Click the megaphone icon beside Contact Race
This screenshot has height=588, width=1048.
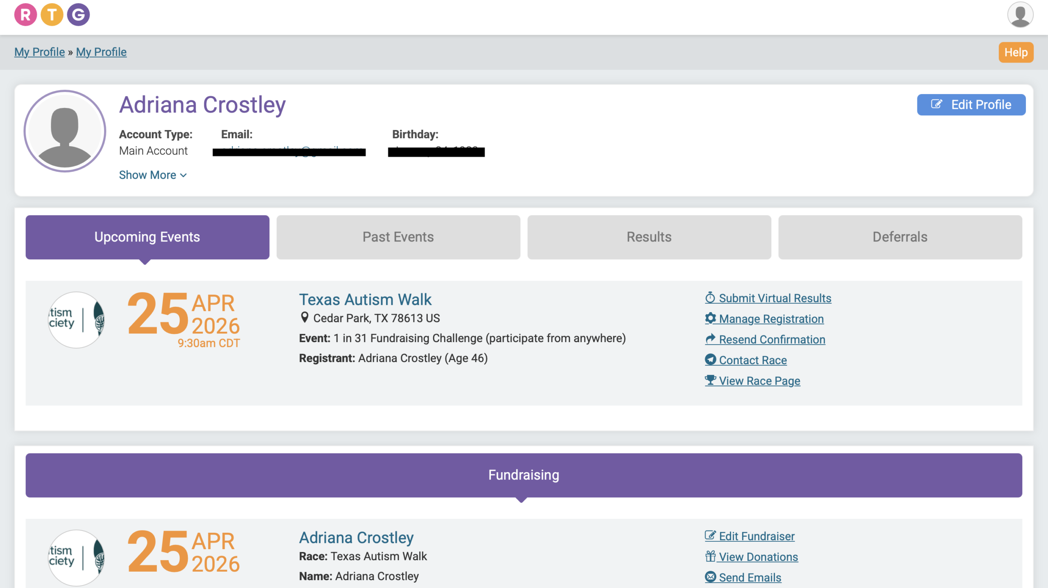coord(710,360)
